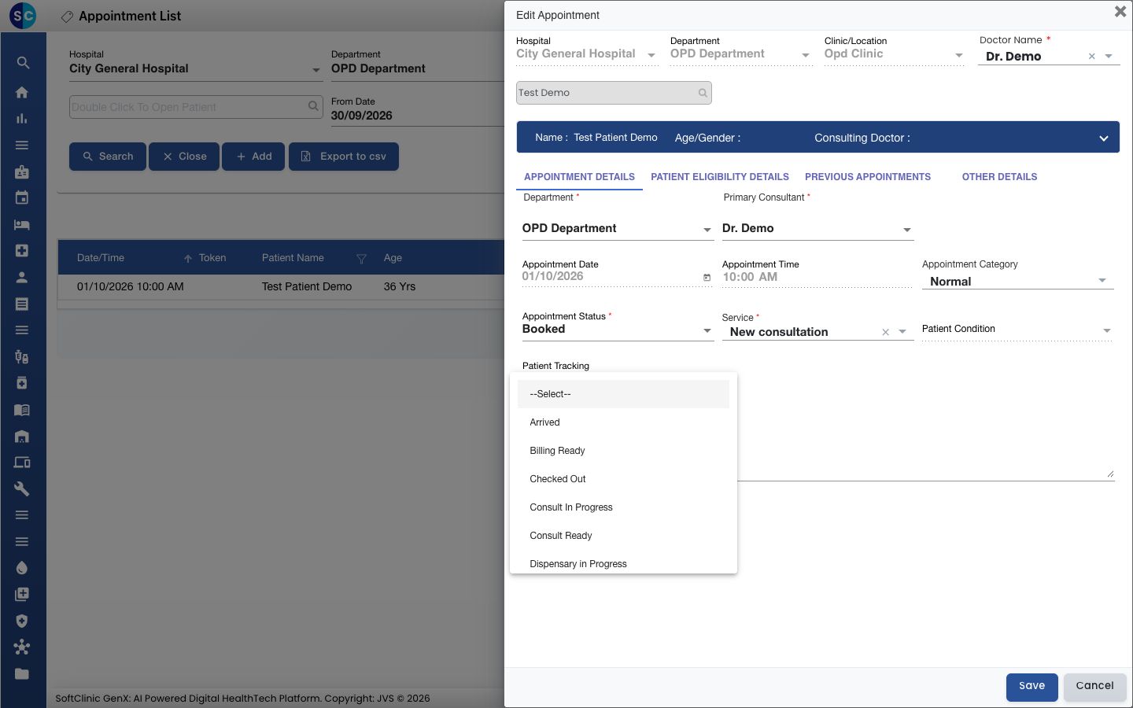Select Consult In Progress tracking option
The image size is (1133, 708).
(x=623, y=507)
